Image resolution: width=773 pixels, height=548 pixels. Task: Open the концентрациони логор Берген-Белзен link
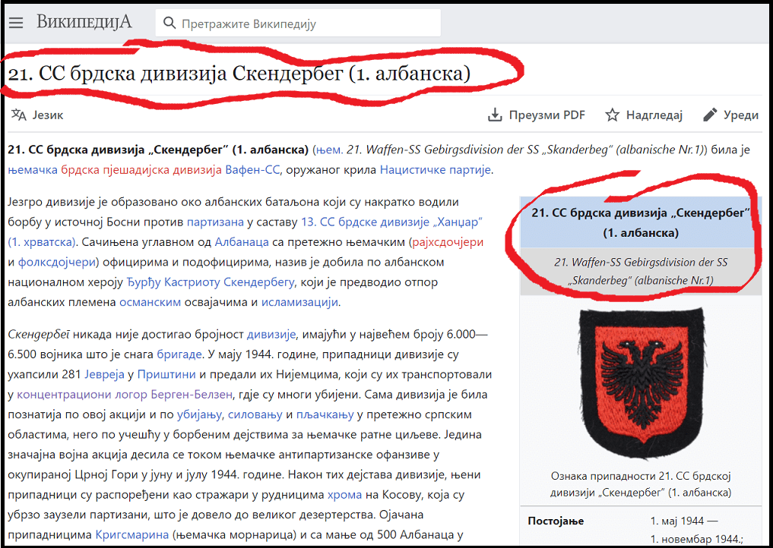point(124,395)
